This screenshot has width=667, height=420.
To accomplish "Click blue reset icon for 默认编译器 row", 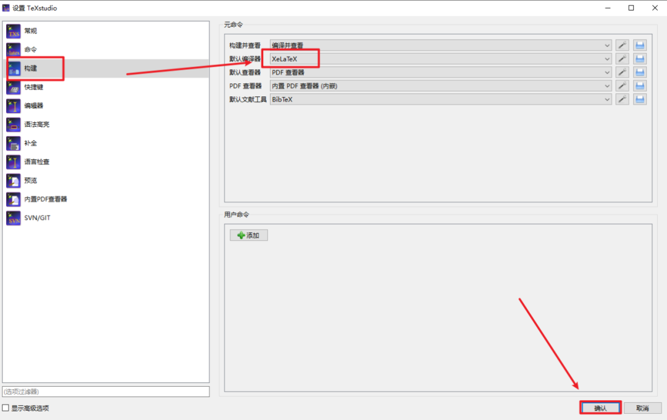I will (640, 59).
